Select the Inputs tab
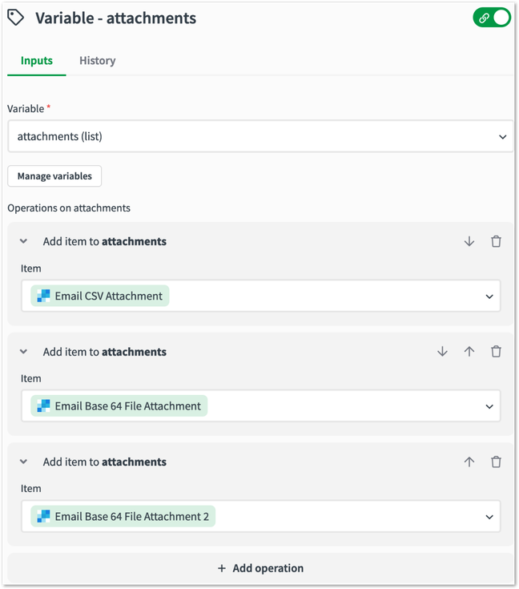This screenshot has height=589, width=519. pyautogui.click(x=37, y=61)
